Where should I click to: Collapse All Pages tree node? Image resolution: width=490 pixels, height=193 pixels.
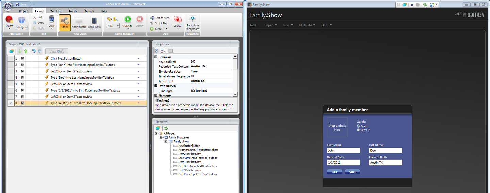click(x=157, y=133)
